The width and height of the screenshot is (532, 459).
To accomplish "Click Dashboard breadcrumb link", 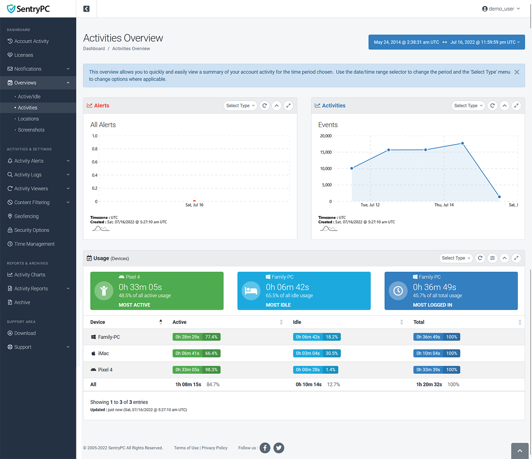I will pyautogui.click(x=94, y=49).
